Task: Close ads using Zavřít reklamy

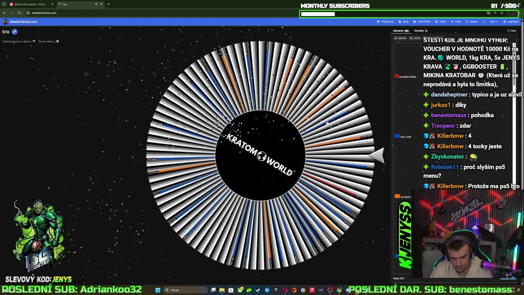Action: click(48, 41)
